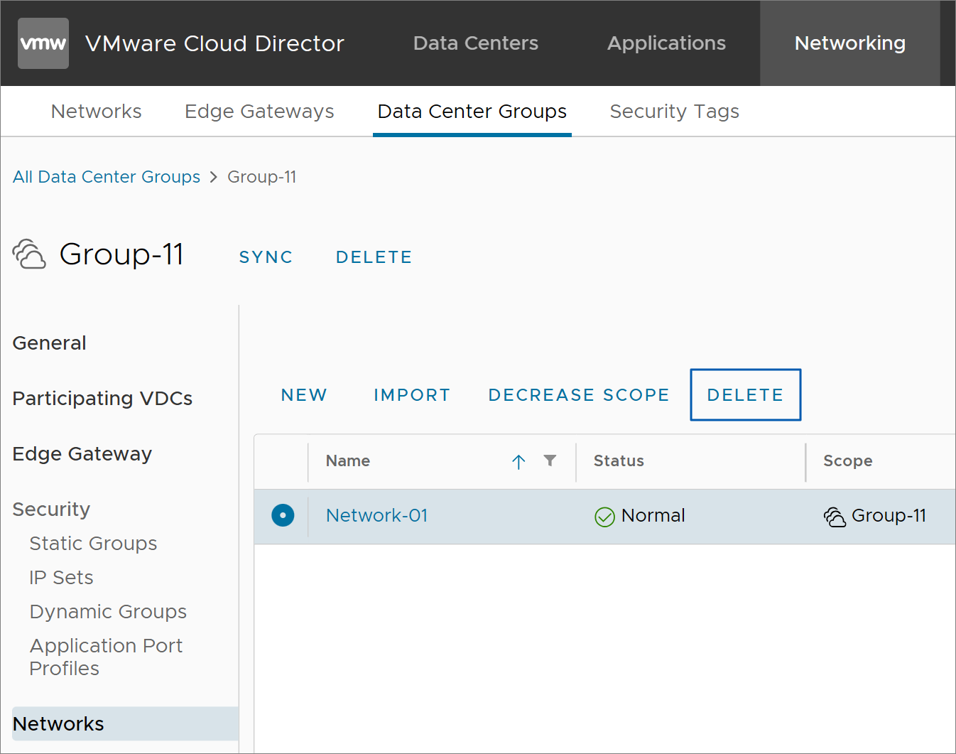956x754 pixels.
Task: Click DELETE next to SYNC in header
Action: click(x=374, y=257)
